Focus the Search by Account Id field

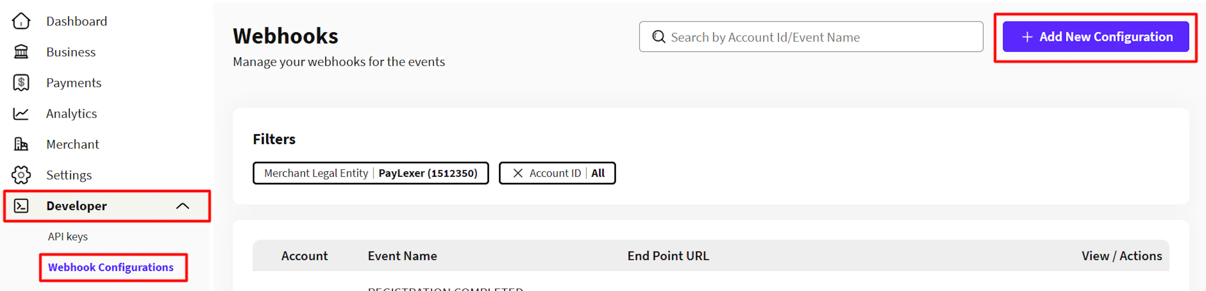coord(811,37)
